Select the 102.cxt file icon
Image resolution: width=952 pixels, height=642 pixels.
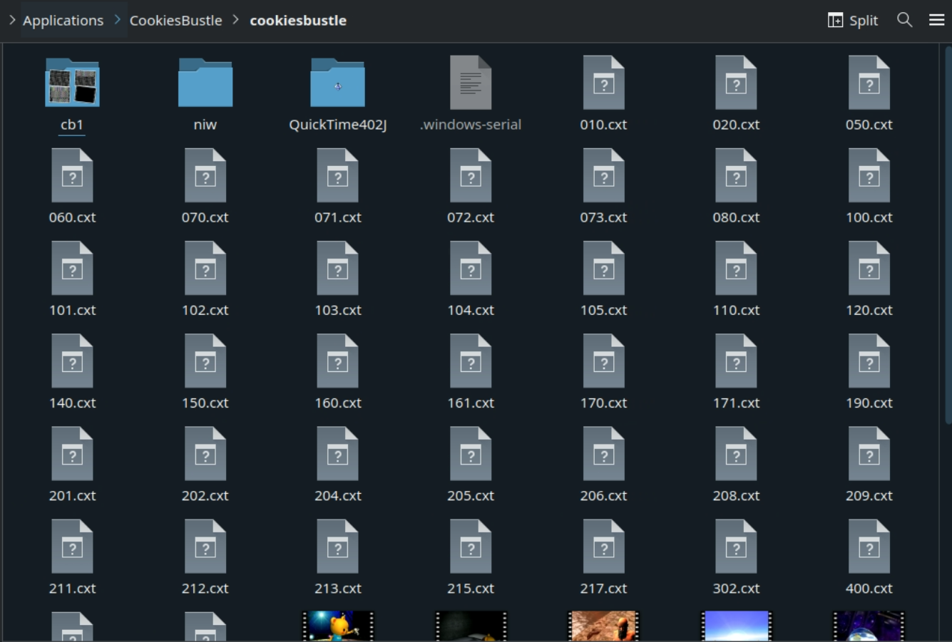[x=205, y=268]
